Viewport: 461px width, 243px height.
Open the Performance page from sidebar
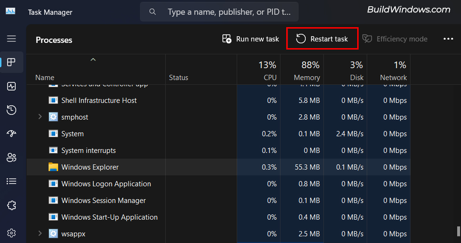pos(11,86)
